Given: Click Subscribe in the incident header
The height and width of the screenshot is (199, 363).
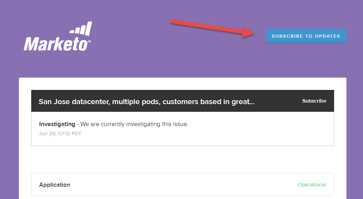Looking at the screenshot, I should [314, 101].
